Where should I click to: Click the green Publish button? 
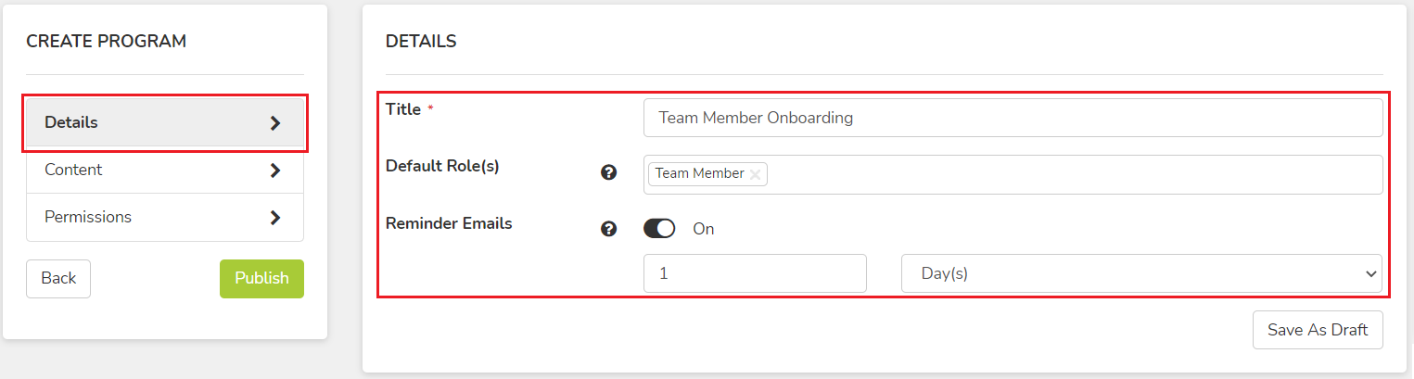pos(261,279)
